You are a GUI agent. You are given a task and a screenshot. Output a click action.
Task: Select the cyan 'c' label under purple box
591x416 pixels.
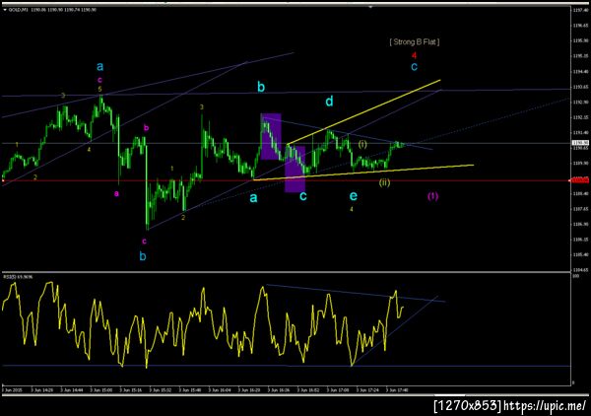point(303,196)
